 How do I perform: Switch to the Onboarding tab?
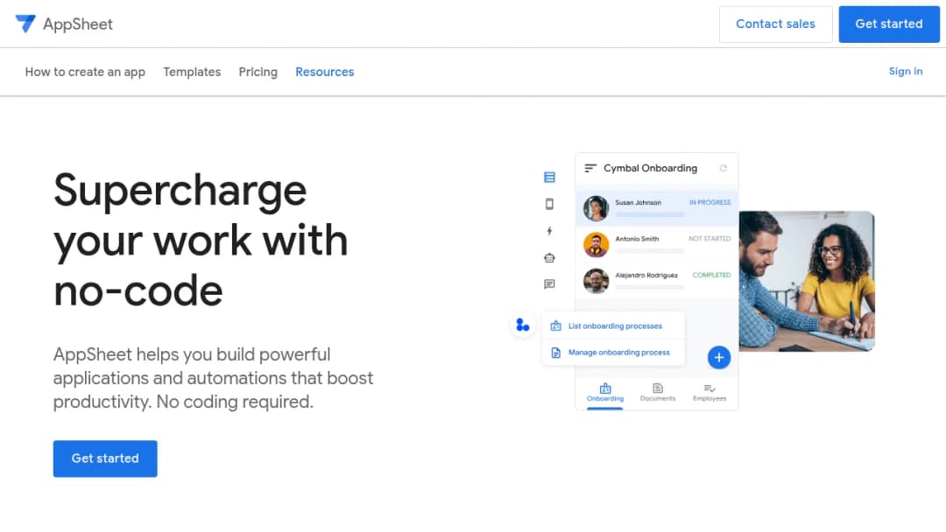coord(605,392)
